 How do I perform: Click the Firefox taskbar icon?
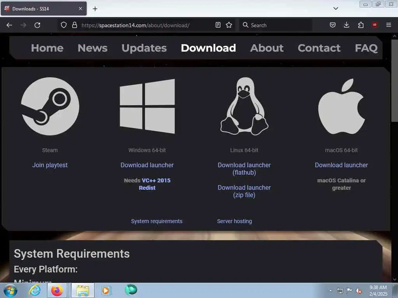click(x=57, y=290)
